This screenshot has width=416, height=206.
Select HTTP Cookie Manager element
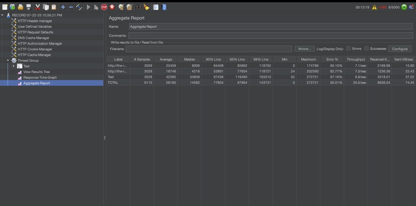pos(34,49)
